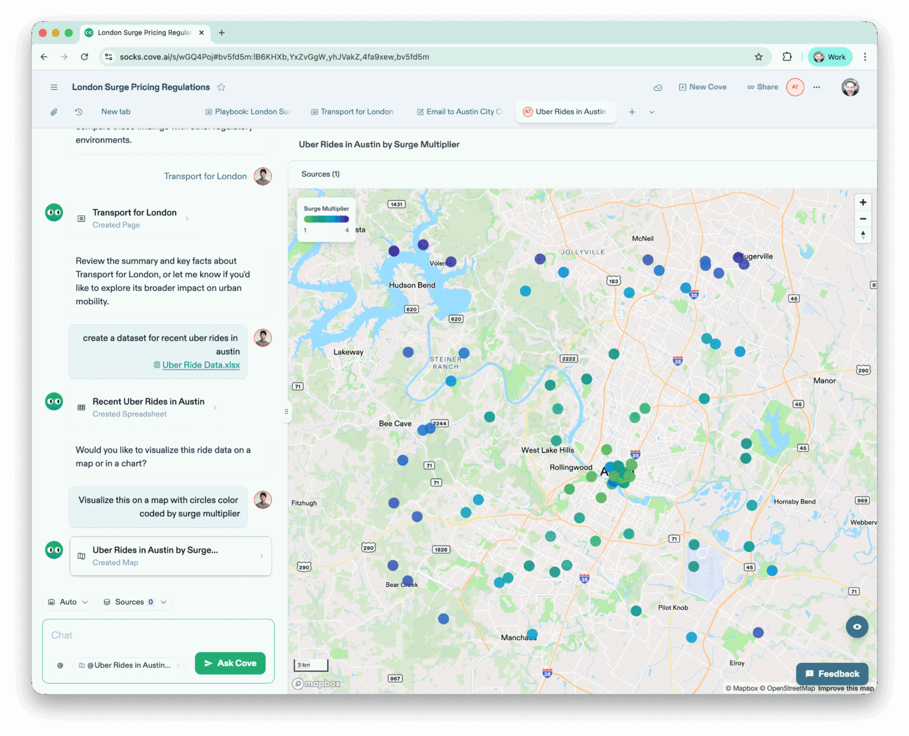Go back in browser history
909x736 pixels.
click(44, 57)
